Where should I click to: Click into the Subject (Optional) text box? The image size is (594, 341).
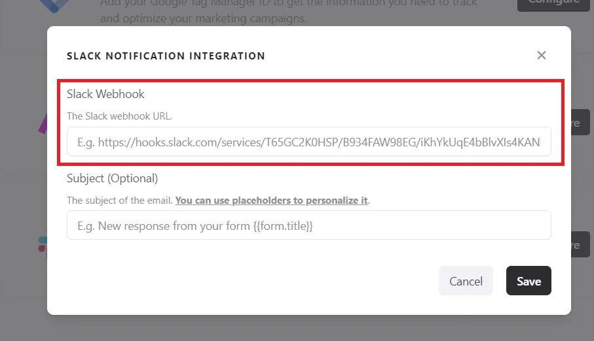click(x=308, y=225)
